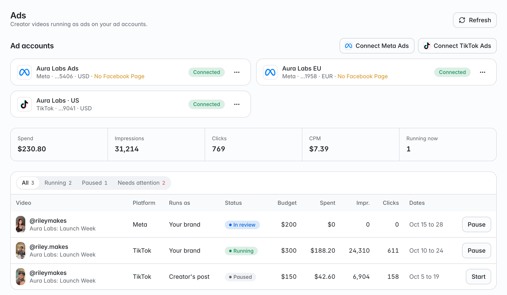This screenshot has width=507, height=295.
Task: Click the Connected badge for Aura Labs Ads
Action: pos(207,72)
